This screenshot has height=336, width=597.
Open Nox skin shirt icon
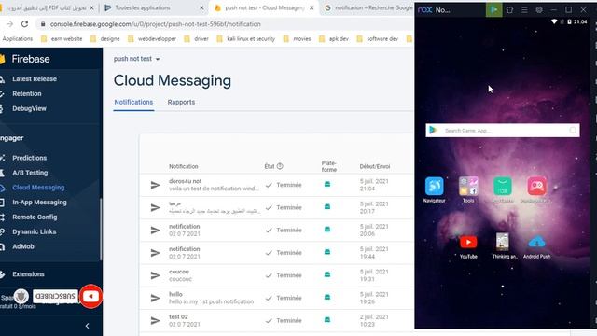pyautogui.click(x=510, y=10)
